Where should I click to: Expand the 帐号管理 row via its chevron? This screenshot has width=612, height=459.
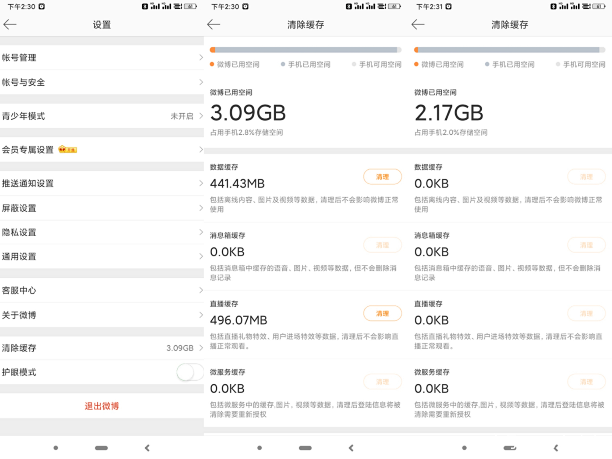(x=200, y=57)
